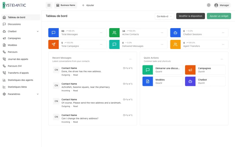
Task: Click the Modifier la disposition button
Action: click(191, 16)
